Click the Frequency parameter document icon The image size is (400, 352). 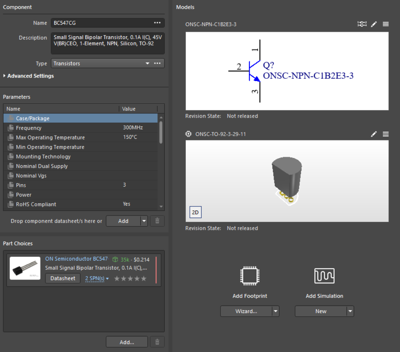point(10,128)
